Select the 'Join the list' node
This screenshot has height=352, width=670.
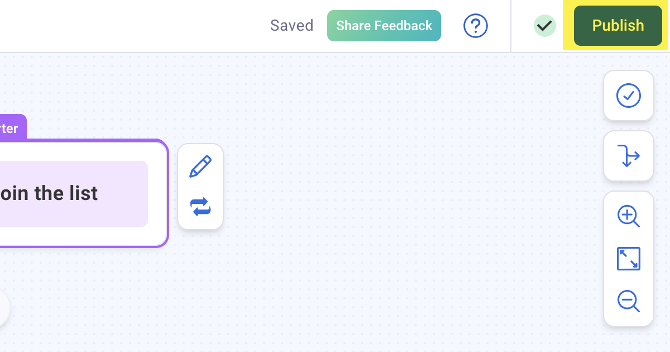click(x=73, y=193)
